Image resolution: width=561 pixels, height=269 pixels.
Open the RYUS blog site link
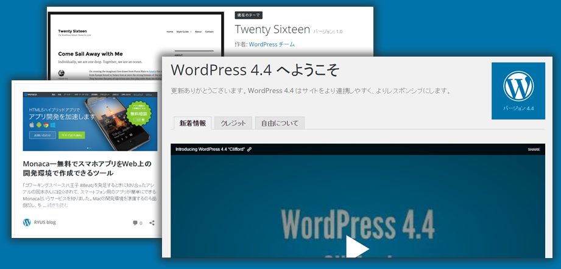pyautogui.click(x=44, y=222)
